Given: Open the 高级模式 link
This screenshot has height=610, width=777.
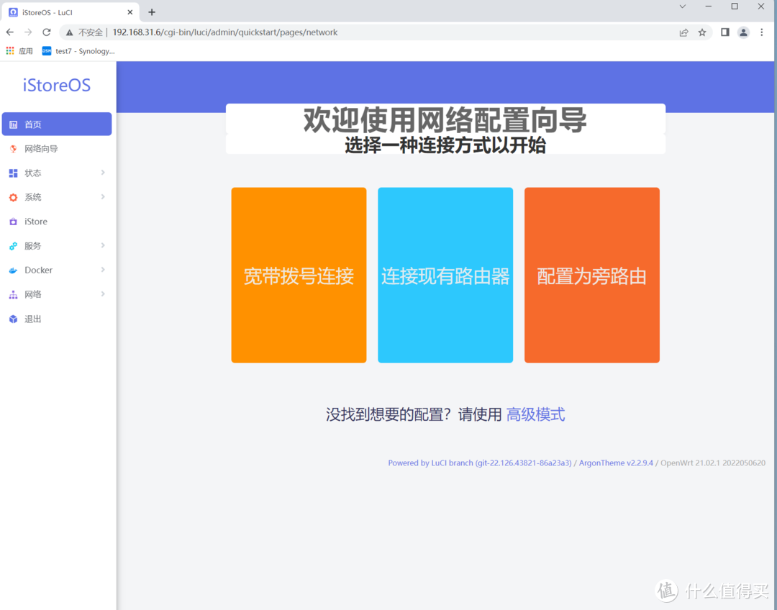Looking at the screenshot, I should (535, 414).
